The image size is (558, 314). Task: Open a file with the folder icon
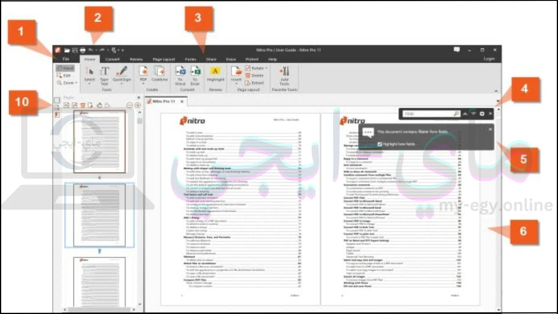pos(67,50)
